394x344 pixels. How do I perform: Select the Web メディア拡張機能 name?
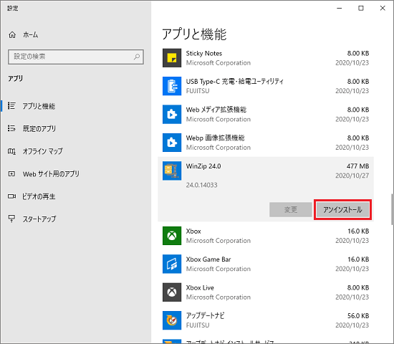pyautogui.click(x=216, y=110)
